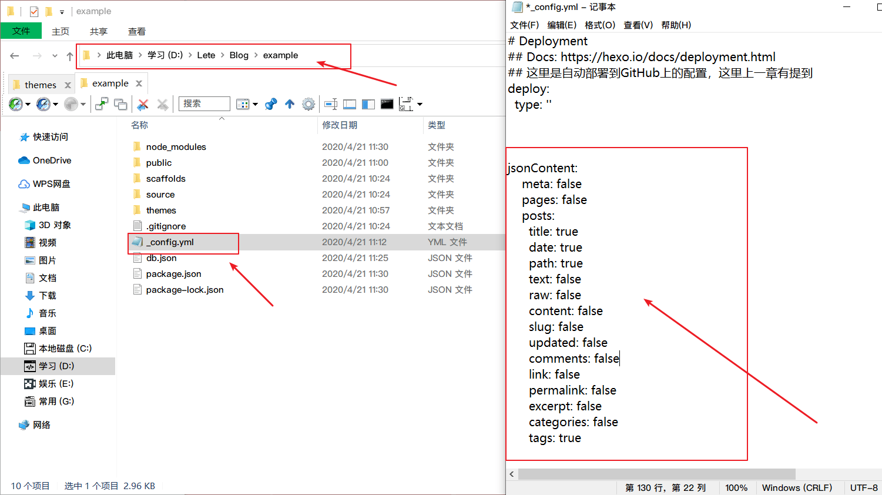Open the view mode dropdown arrow
Viewport: 882px width, 495px height.
[255, 105]
